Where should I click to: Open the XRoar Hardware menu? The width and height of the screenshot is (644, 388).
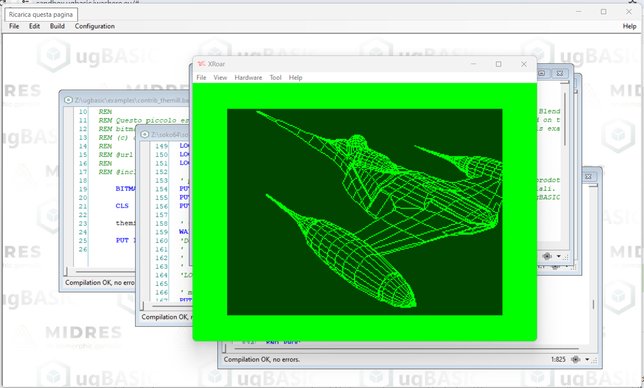click(x=248, y=77)
